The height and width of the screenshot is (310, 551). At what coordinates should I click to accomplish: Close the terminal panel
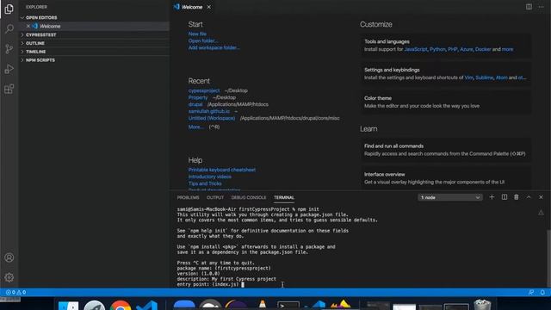pos(541,197)
